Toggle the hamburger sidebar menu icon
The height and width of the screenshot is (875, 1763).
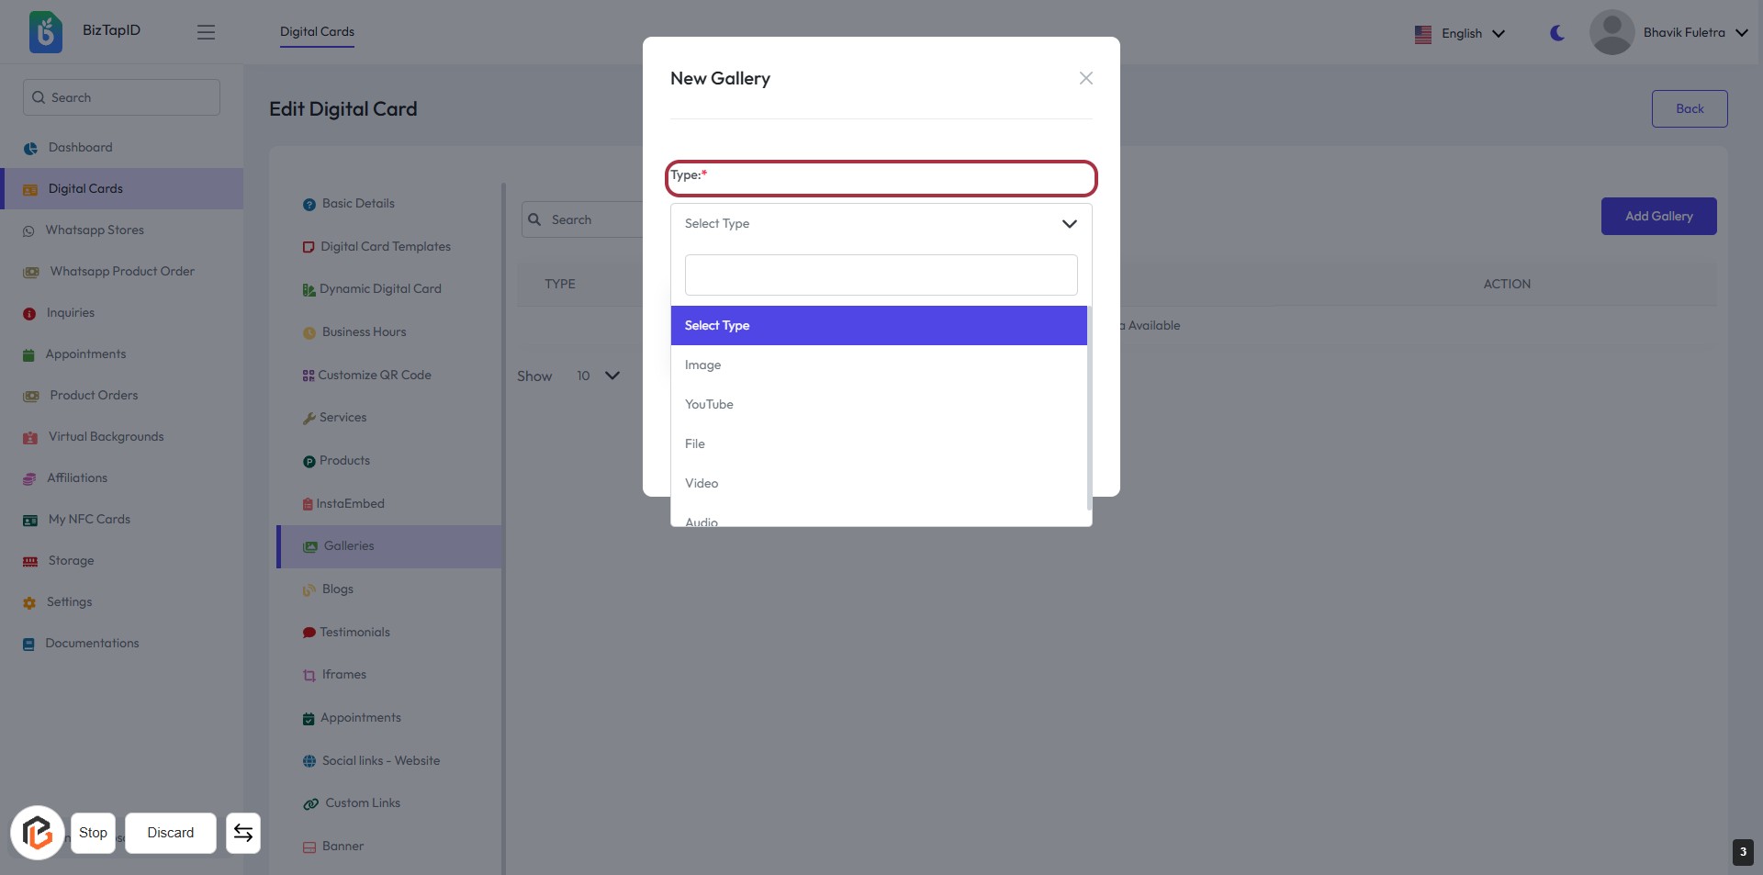[x=206, y=32]
